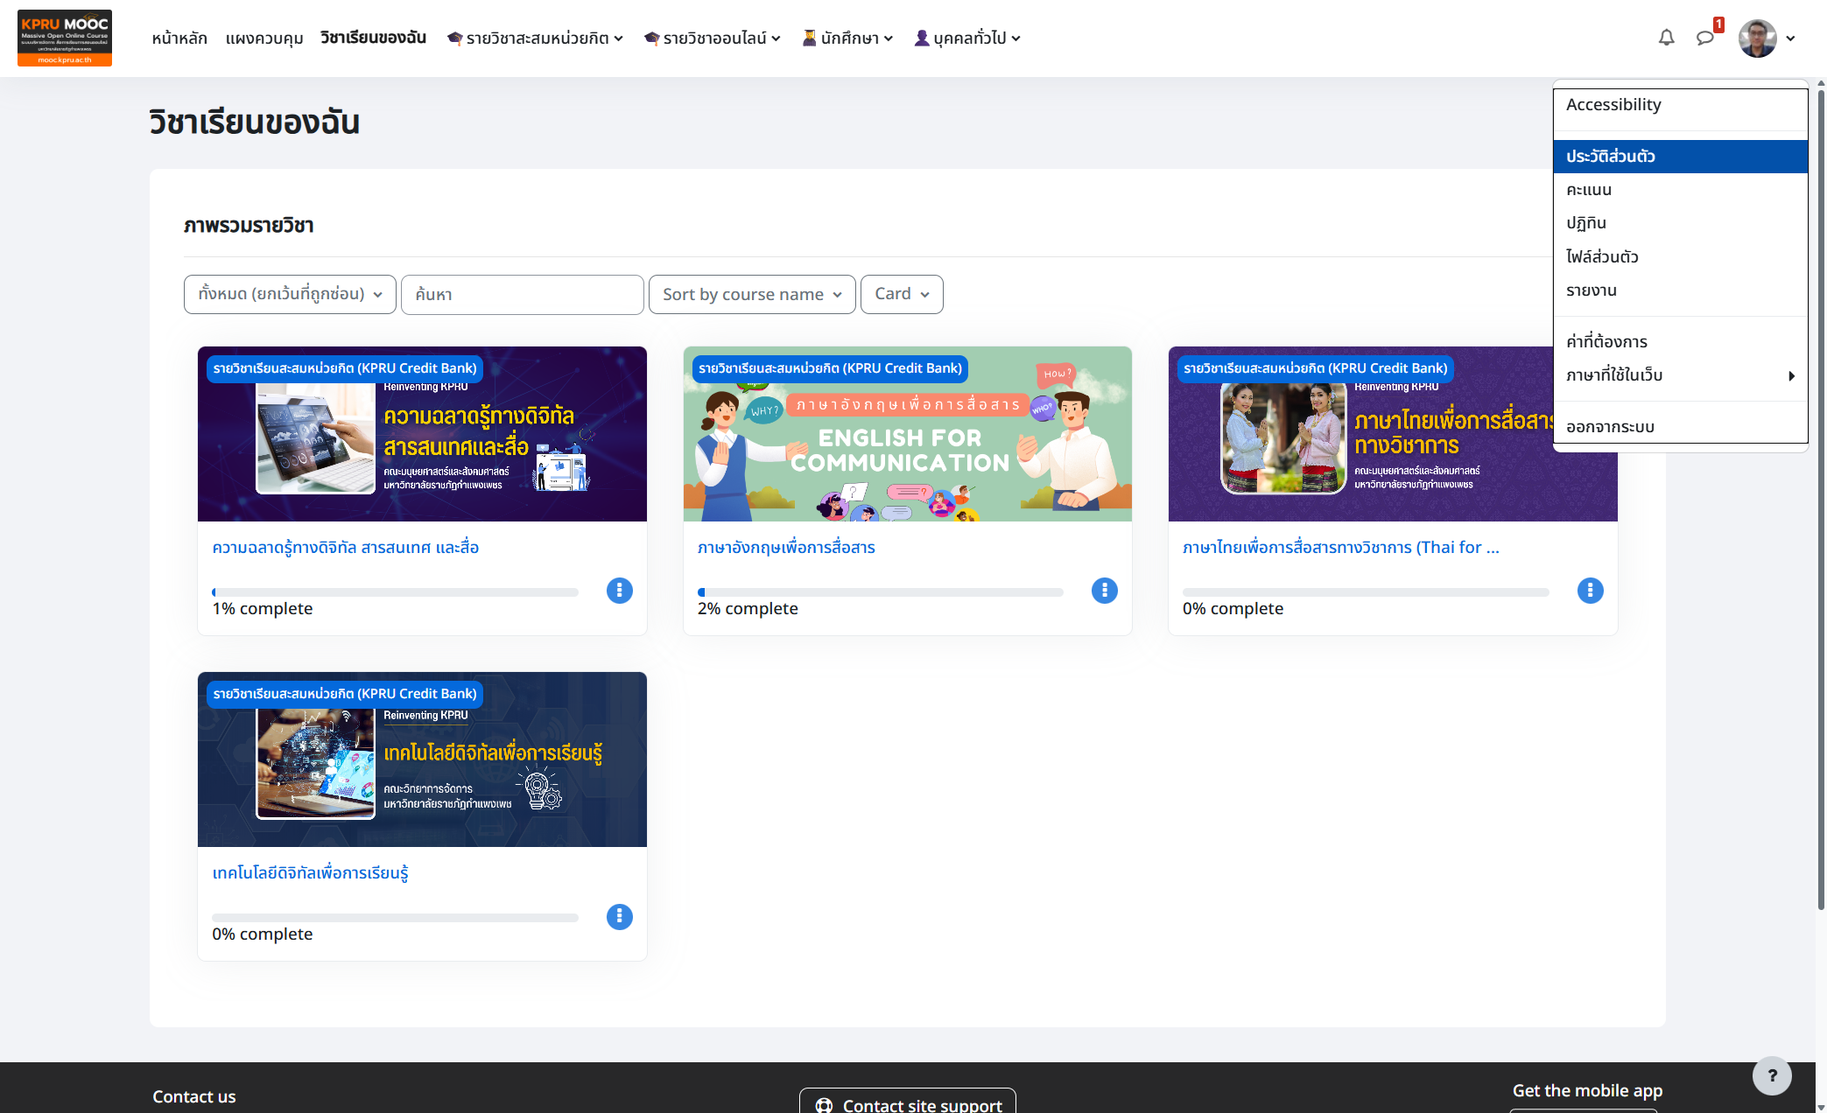
Task: Select ออกจากระบบ to log out
Action: tap(1680, 426)
